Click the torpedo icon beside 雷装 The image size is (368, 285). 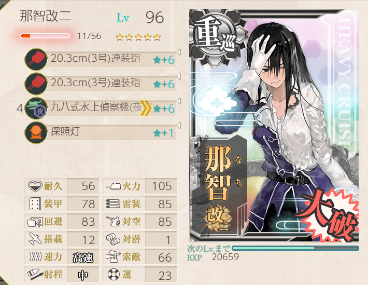(x=113, y=204)
